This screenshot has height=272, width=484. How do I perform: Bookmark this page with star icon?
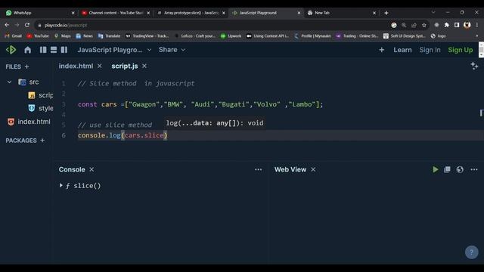coord(424,25)
